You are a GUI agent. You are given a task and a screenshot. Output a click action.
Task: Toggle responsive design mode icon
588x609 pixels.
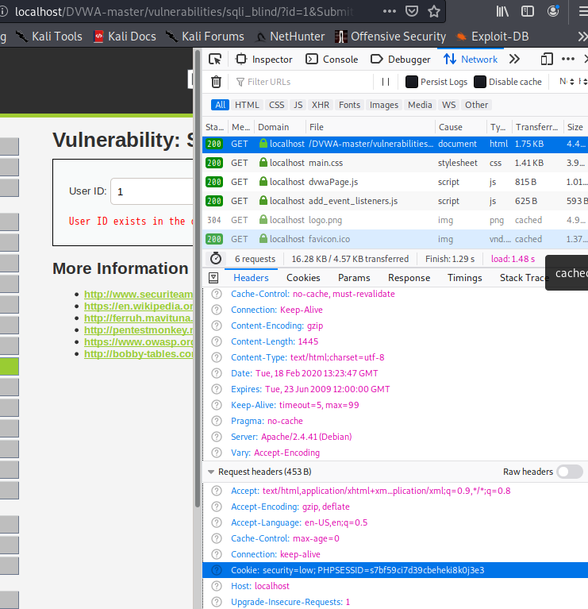[x=547, y=60]
